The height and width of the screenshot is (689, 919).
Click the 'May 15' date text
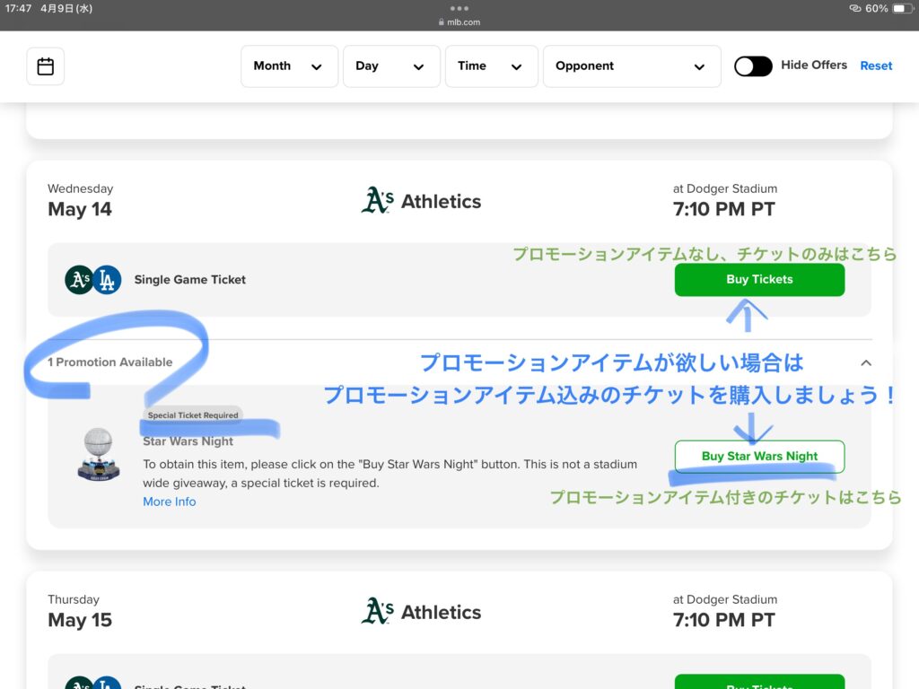click(x=80, y=620)
